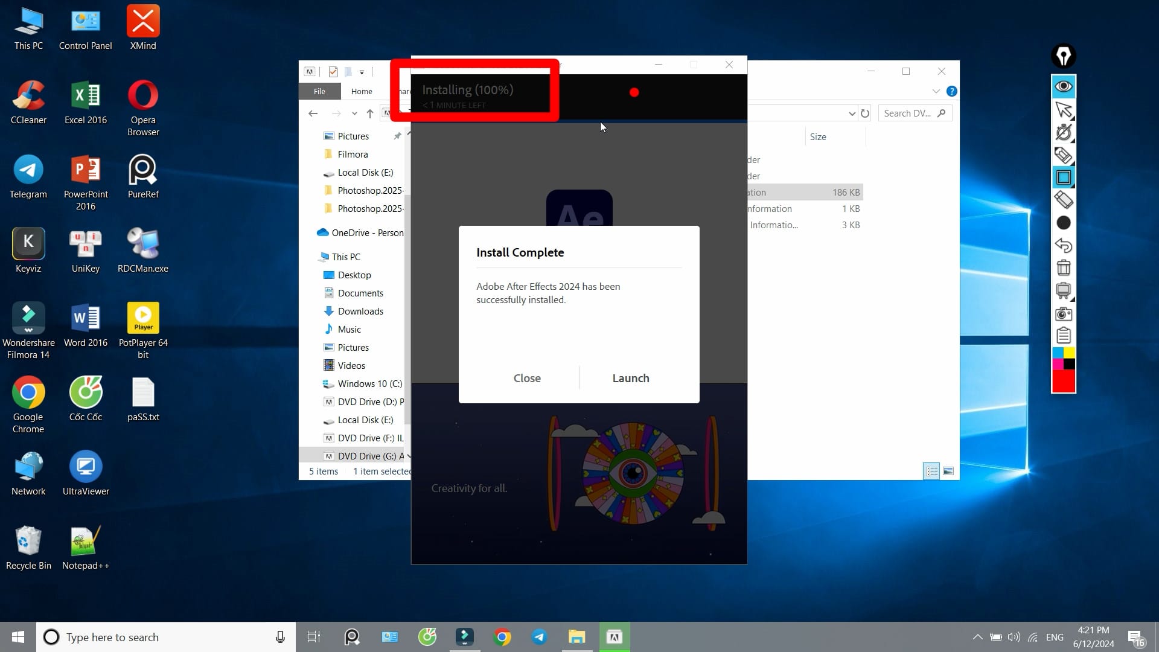Open CCleaner desktop icon
1159x652 pixels.
pyautogui.click(x=28, y=102)
